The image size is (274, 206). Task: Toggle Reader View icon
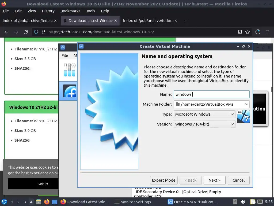pyautogui.click(x=240, y=32)
